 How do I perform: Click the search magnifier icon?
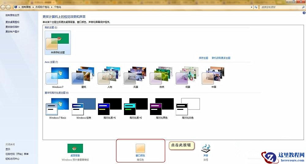coord(303,7)
